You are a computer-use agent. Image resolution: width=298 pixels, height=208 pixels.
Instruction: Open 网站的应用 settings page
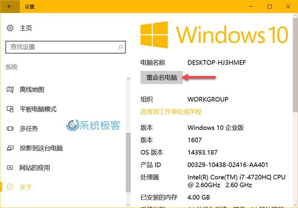[x=35, y=168]
